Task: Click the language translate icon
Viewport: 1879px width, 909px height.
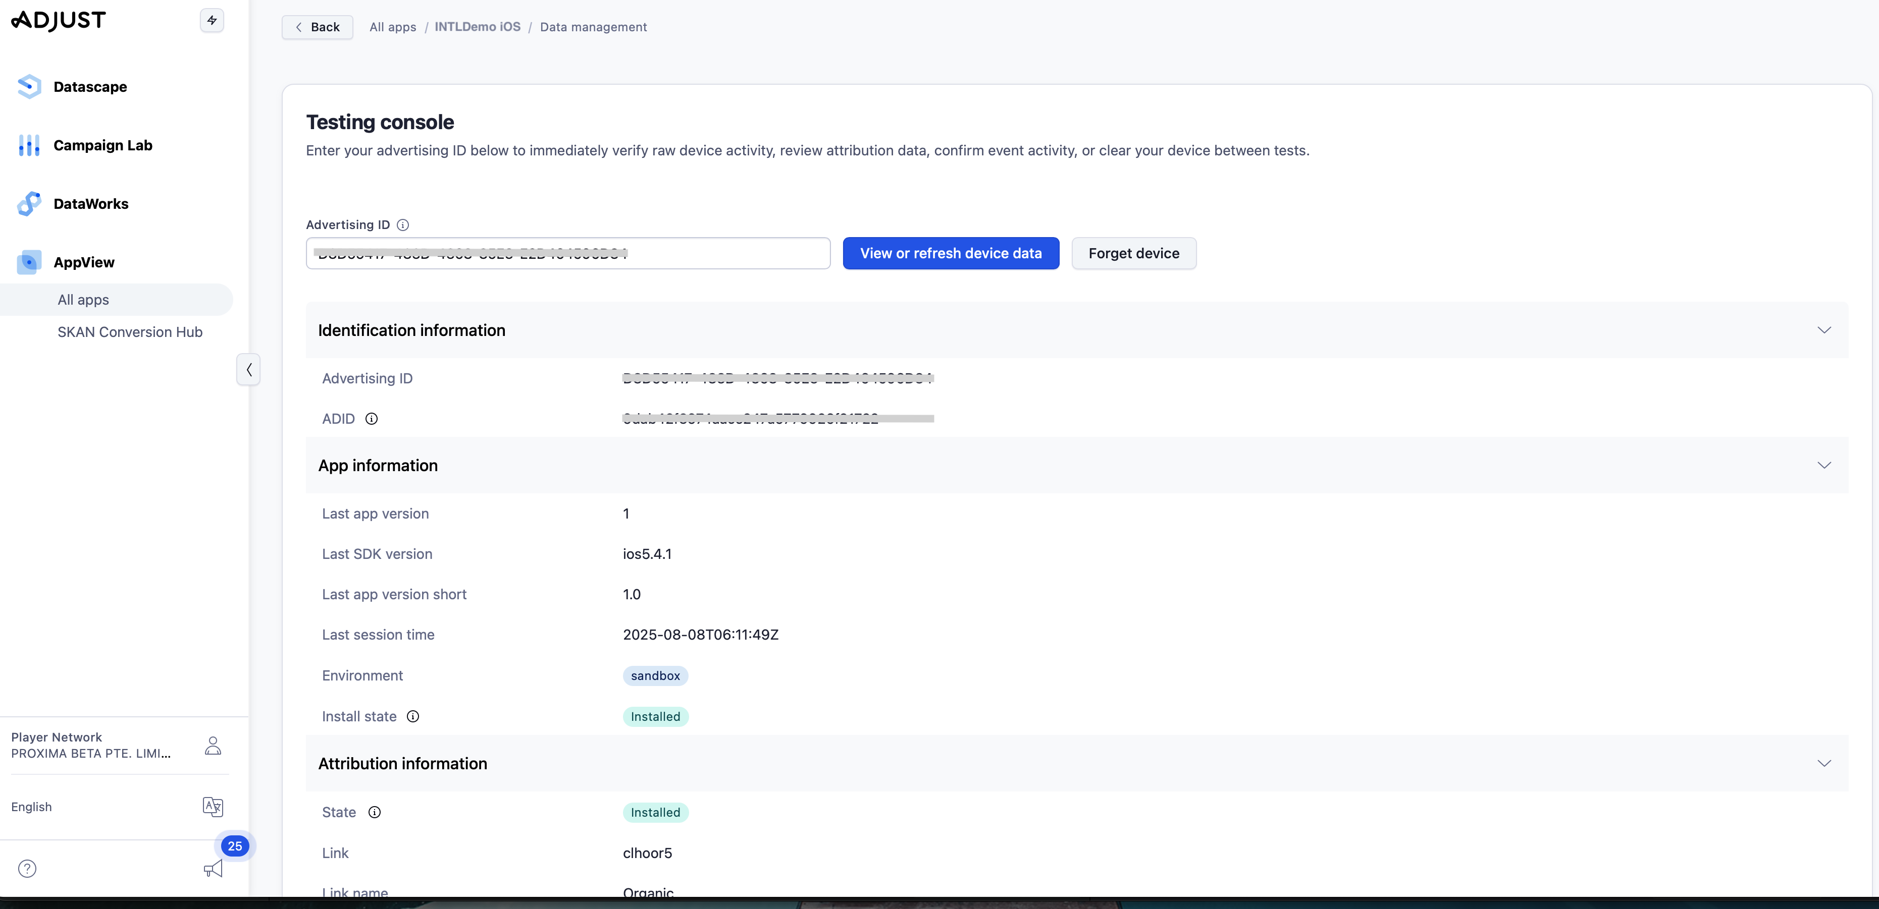Action: coord(212,806)
